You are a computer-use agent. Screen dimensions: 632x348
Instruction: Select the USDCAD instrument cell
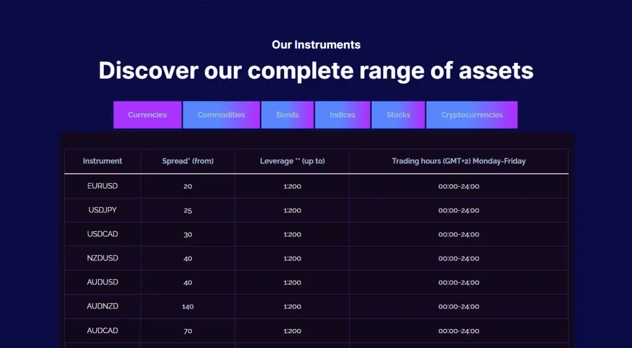pyautogui.click(x=102, y=234)
